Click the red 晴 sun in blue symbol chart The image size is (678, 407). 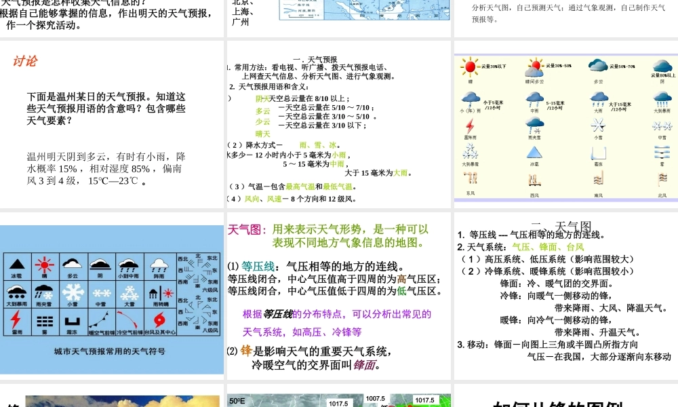(x=44, y=265)
